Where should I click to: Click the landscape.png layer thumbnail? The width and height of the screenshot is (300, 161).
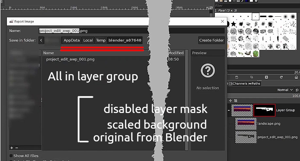[x=246, y=124]
